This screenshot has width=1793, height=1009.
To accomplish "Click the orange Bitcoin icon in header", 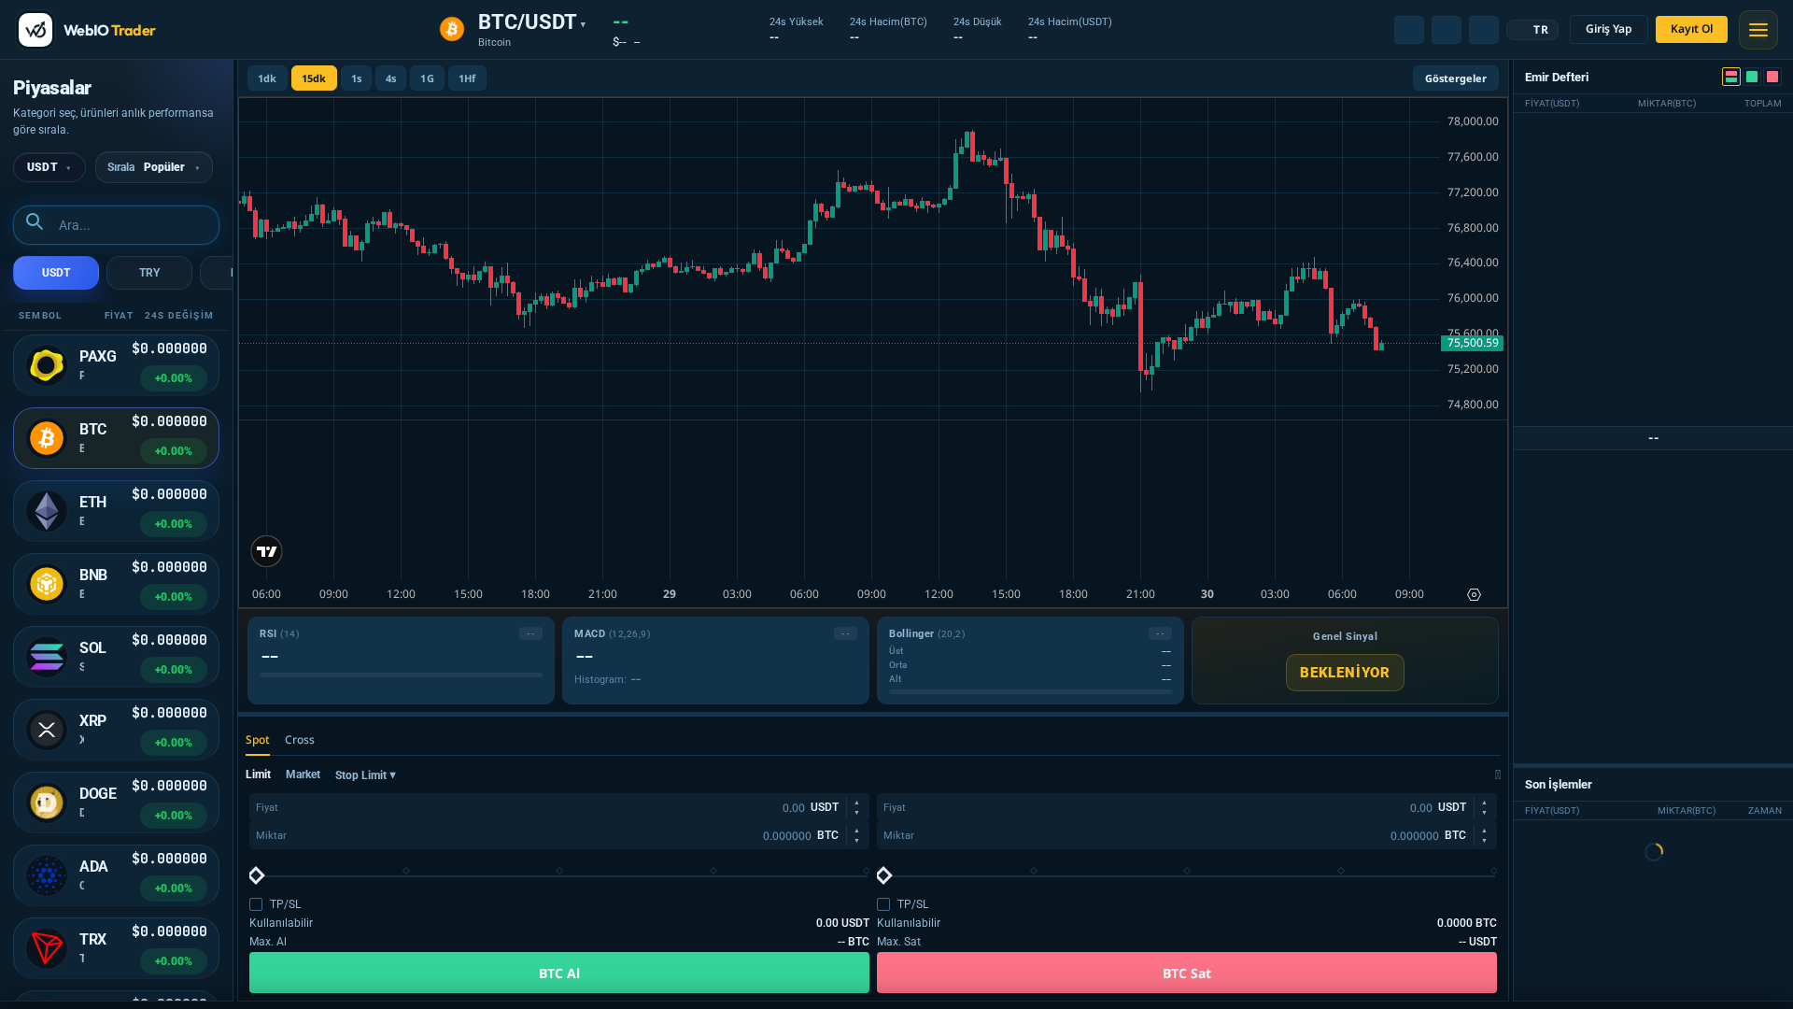I will [452, 30].
